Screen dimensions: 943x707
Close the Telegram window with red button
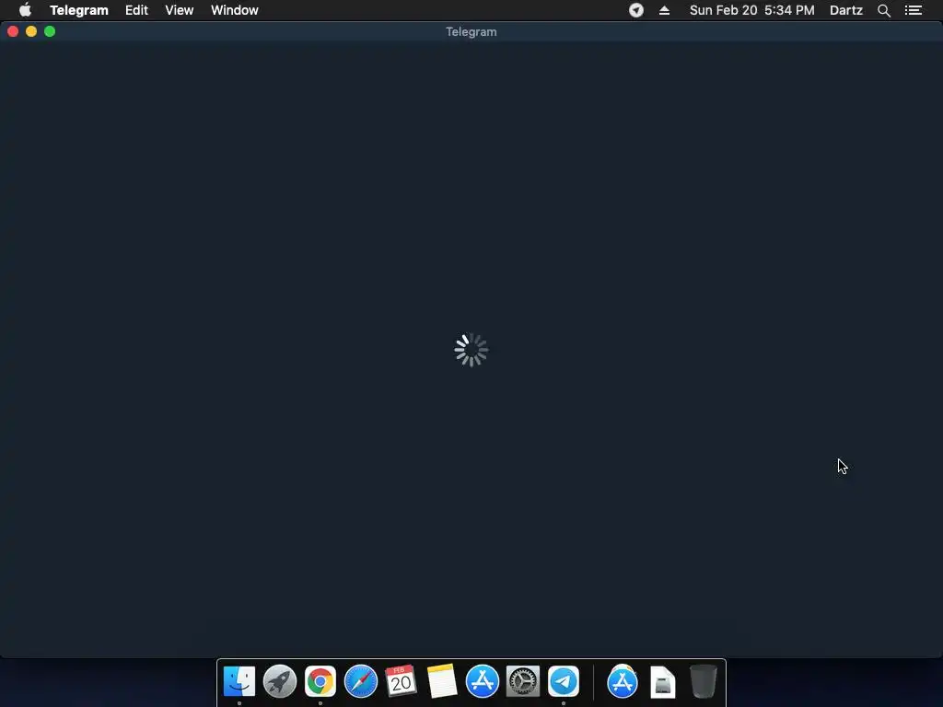pyautogui.click(x=13, y=31)
